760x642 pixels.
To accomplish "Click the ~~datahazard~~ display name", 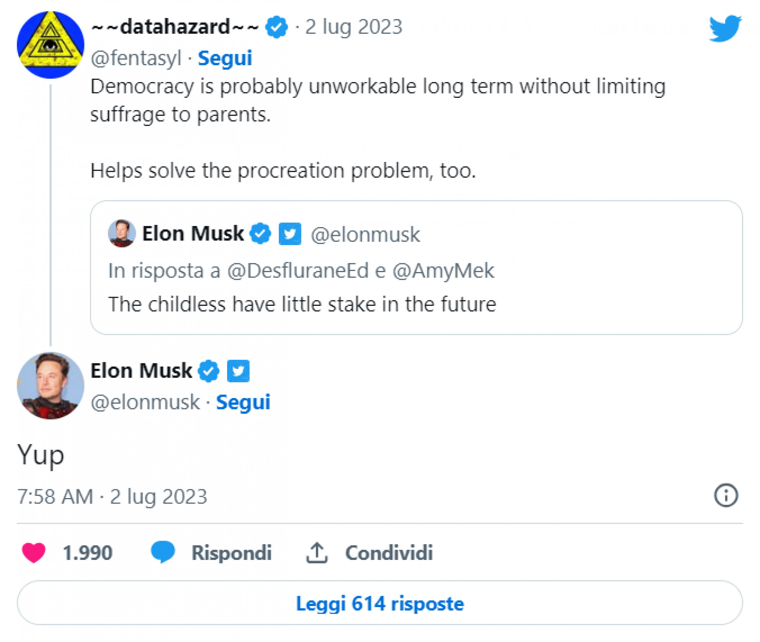I will [175, 27].
